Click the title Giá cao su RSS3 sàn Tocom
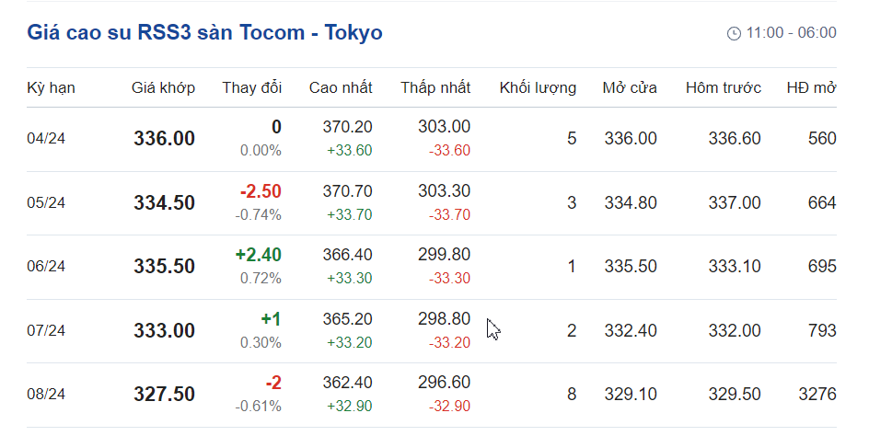 click(204, 33)
